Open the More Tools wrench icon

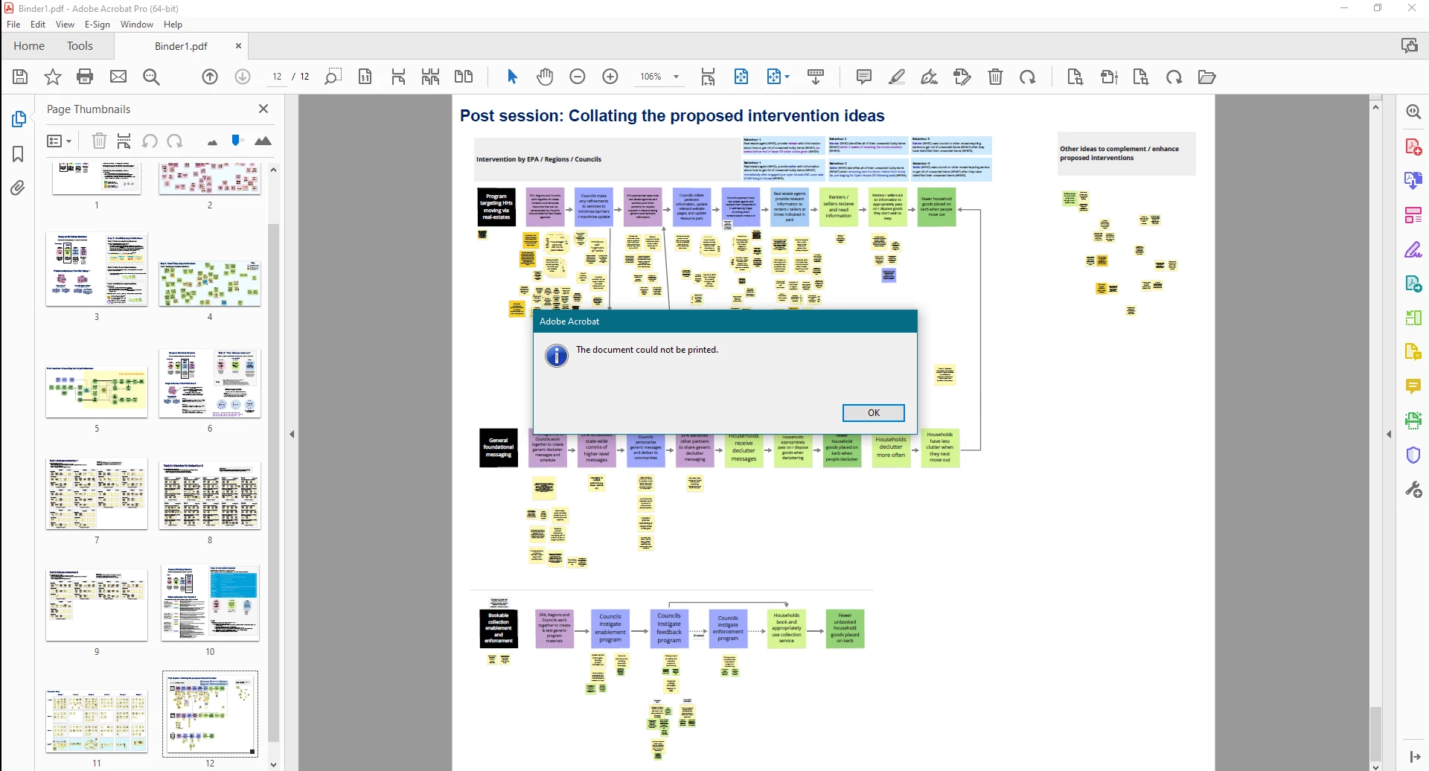tap(1413, 490)
